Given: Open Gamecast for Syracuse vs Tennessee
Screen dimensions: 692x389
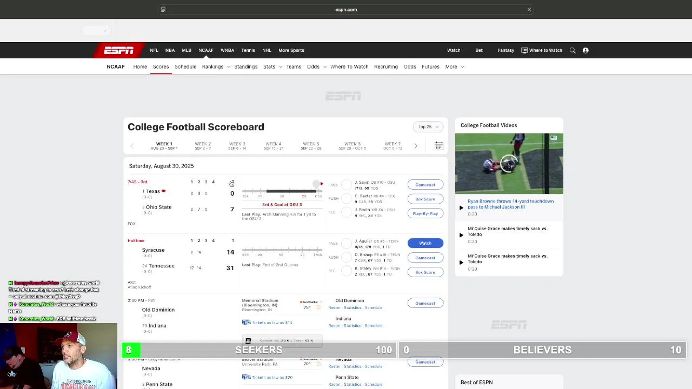Looking at the screenshot, I should pos(425,258).
